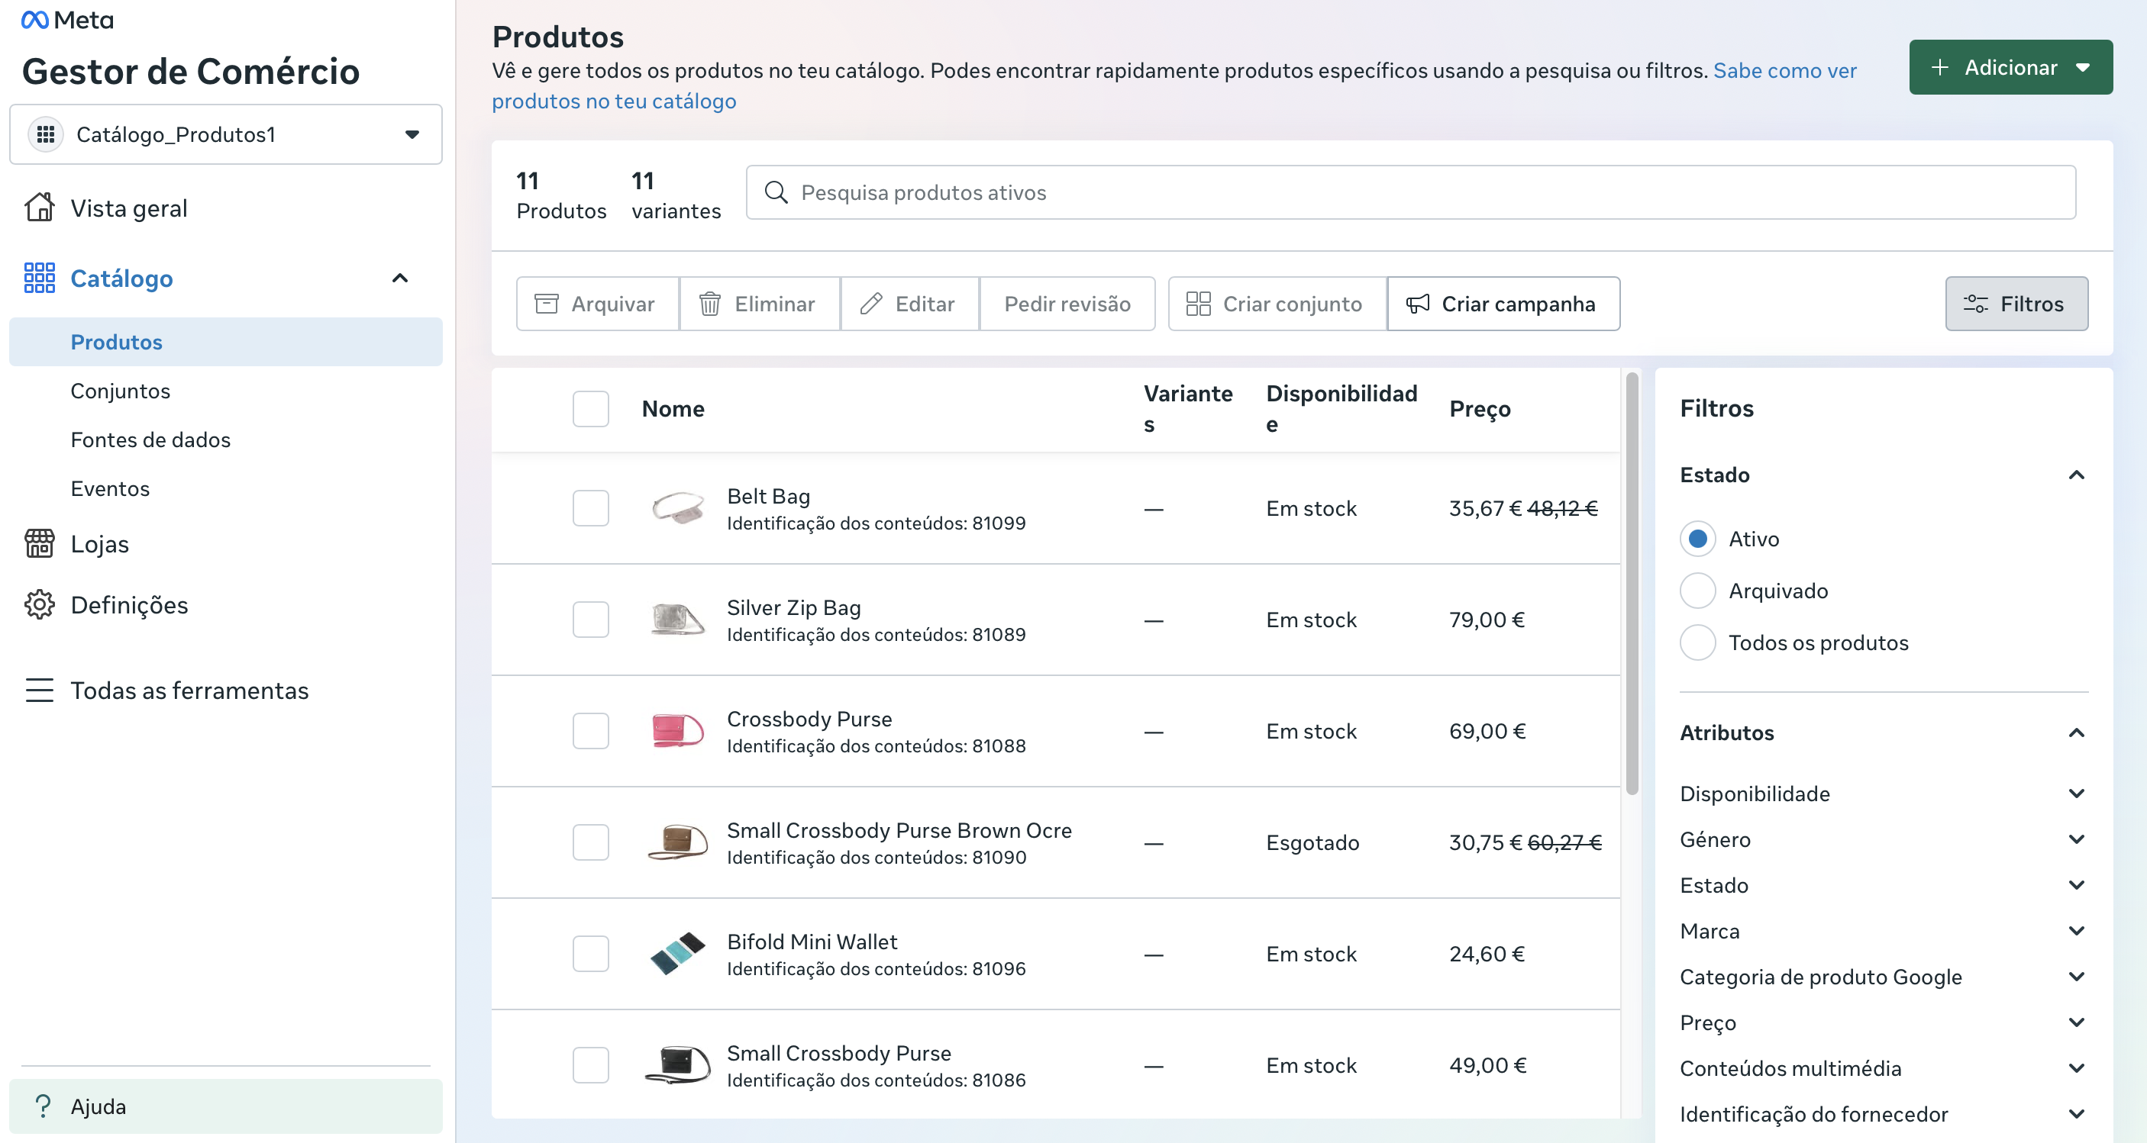Click the Todas as ferramentas hamburger icon

coord(39,691)
